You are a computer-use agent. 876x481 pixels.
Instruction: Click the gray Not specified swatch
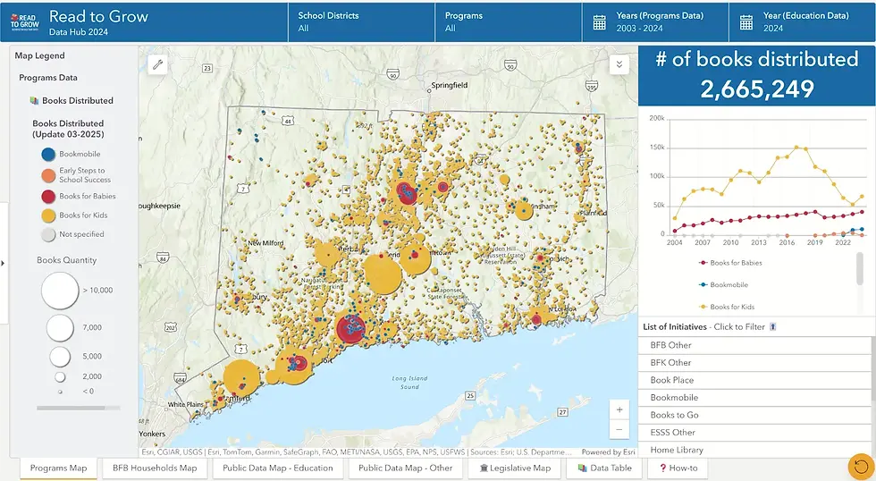[x=48, y=234]
